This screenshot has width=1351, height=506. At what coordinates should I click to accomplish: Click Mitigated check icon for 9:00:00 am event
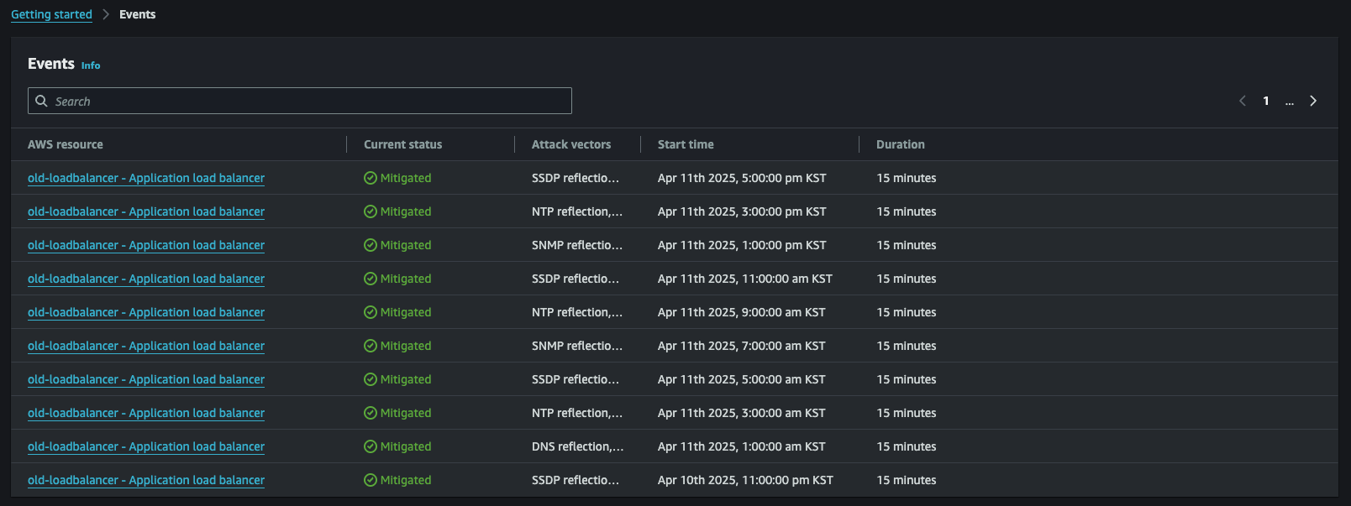click(371, 312)
